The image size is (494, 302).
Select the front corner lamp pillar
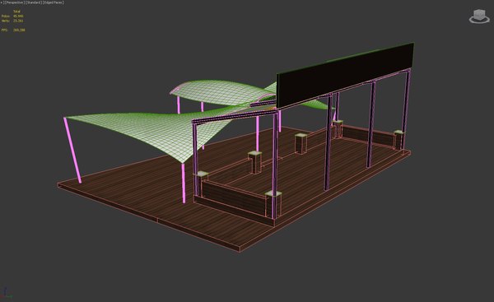[273, 205]
